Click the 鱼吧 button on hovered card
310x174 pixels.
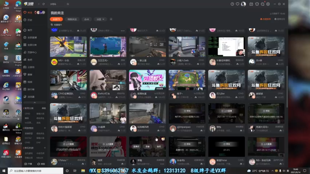pos(159,147)
